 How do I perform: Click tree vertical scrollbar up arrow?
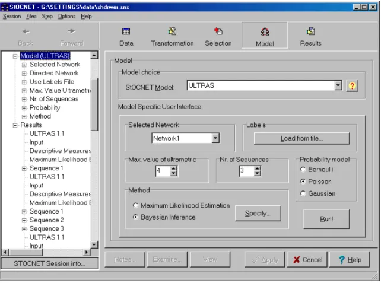tap(94, 55)
